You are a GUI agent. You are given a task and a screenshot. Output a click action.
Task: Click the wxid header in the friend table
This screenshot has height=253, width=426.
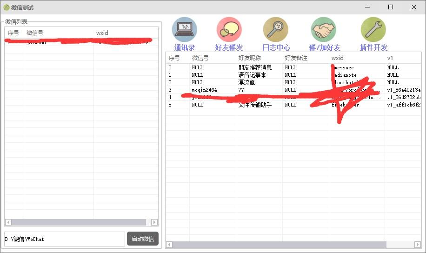[x=338, y=58]
